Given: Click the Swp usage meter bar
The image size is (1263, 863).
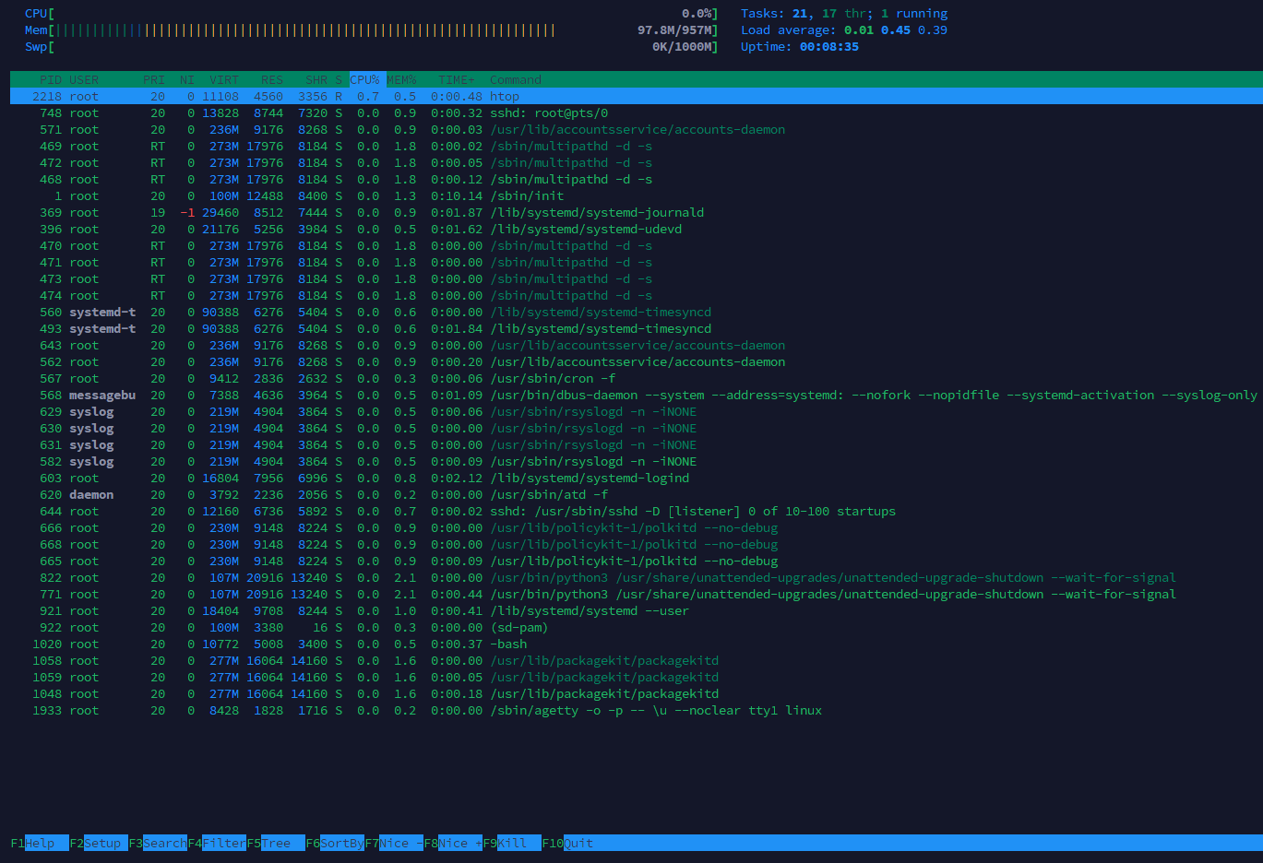Looking at the screenshot, I should tap(372, 46).
